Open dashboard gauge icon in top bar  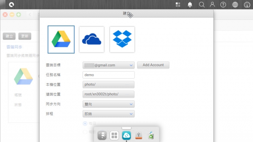tap(247, 5)
